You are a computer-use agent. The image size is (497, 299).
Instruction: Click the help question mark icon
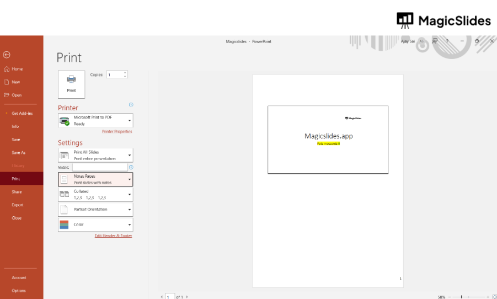[x=447, y=41]
